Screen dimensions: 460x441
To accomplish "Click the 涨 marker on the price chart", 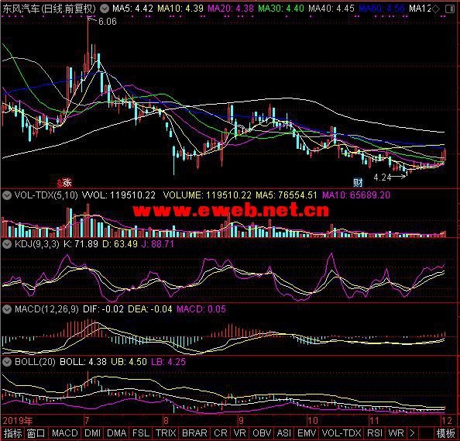I will click(67, 183).
